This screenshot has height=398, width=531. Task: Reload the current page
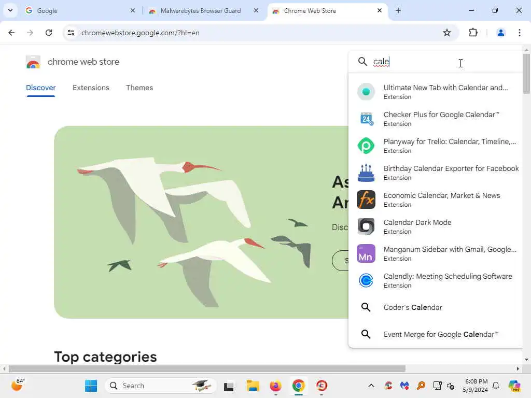tap(49, 33)
